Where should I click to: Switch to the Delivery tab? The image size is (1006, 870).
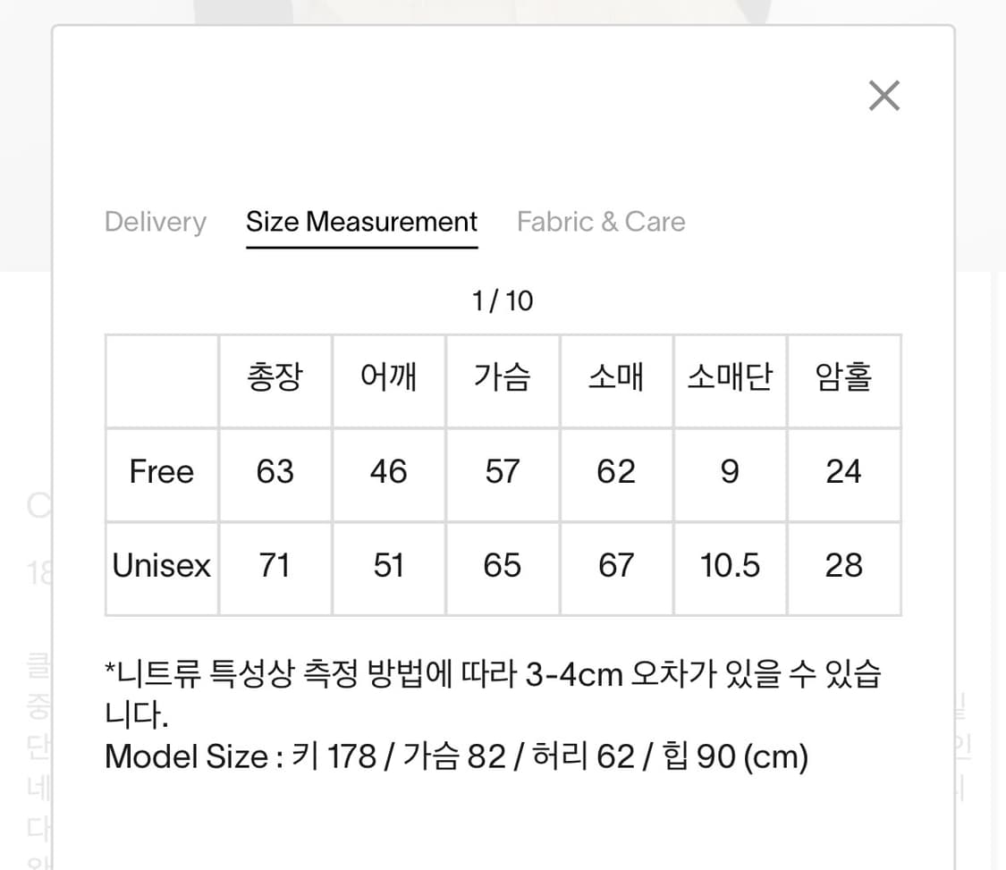tap(156, 221)
